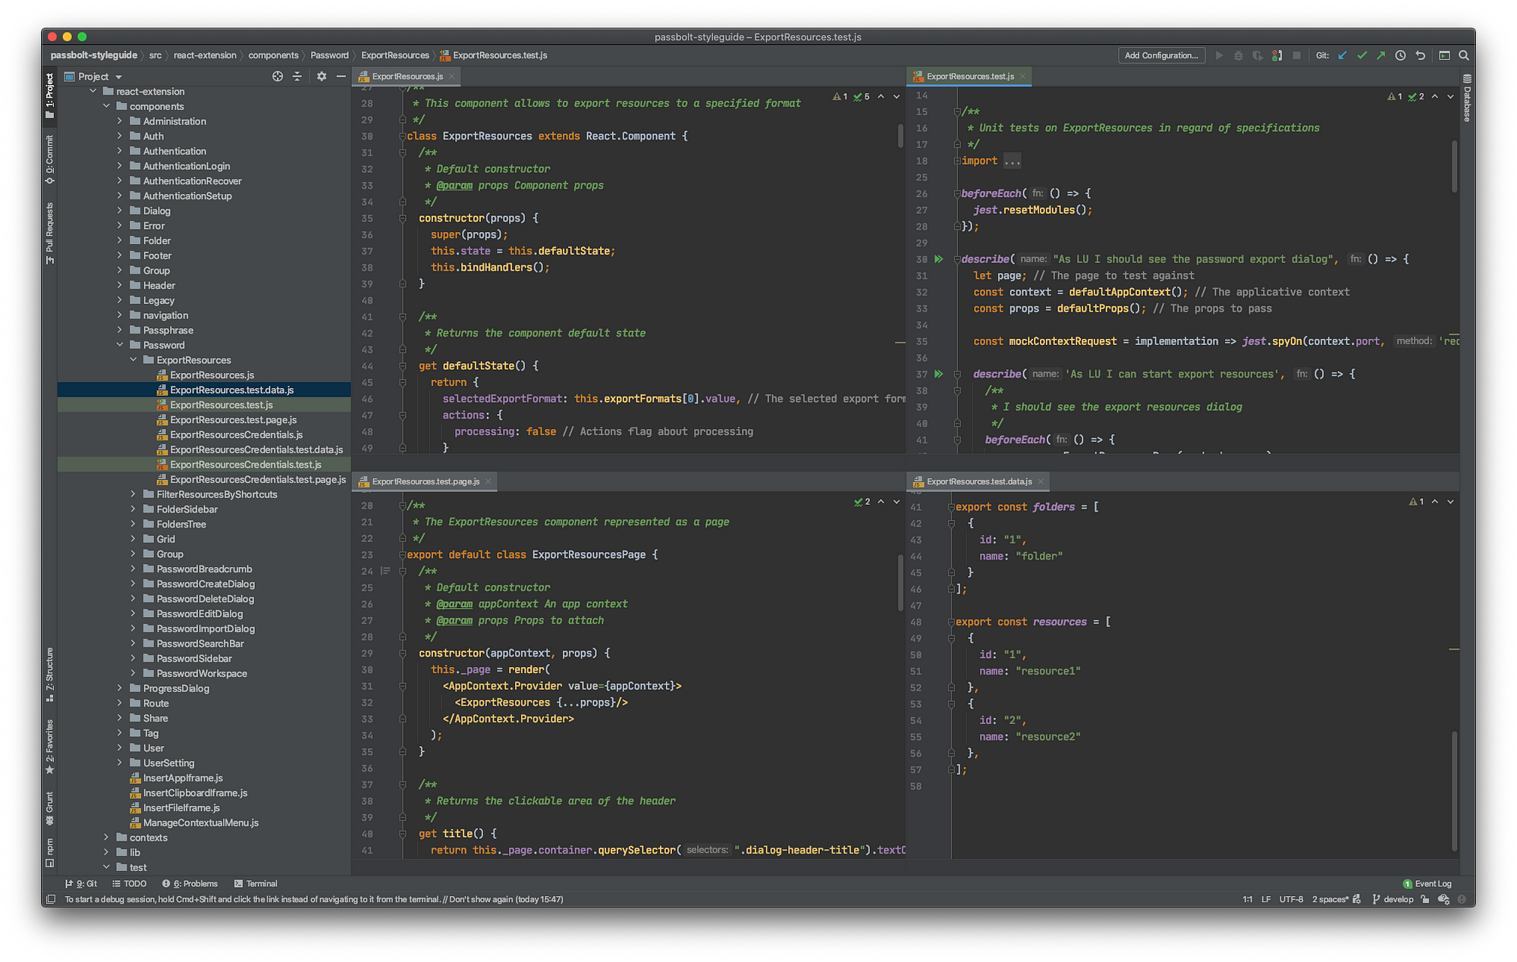Collapse the ExportResources folder

pos(133,360)
